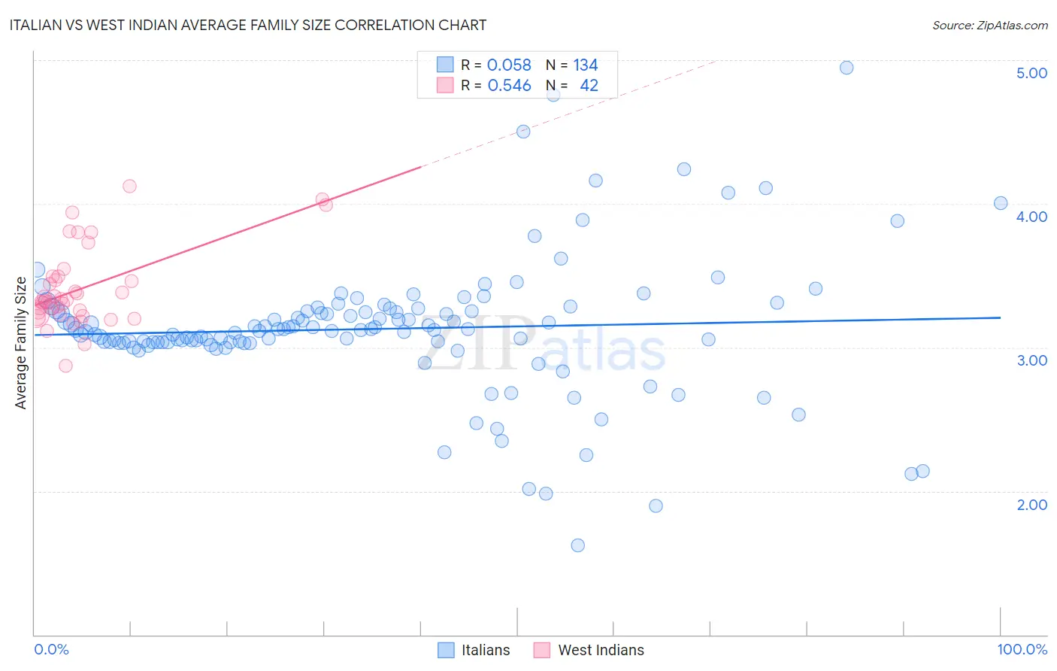Click the West Indians legend label
1057x671 pixels.
click(x=601, y=650)
